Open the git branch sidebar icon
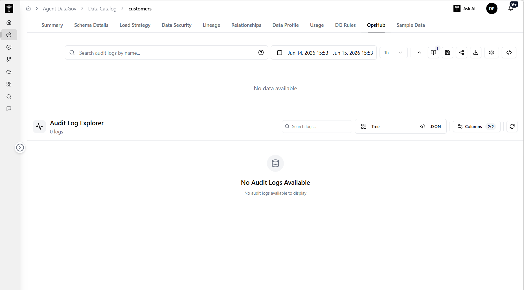 [9, 59]
